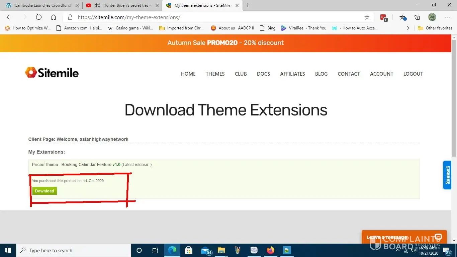457x257 pixels.
Task: Open the browser settings ellipsis menu
Action: 448,17
